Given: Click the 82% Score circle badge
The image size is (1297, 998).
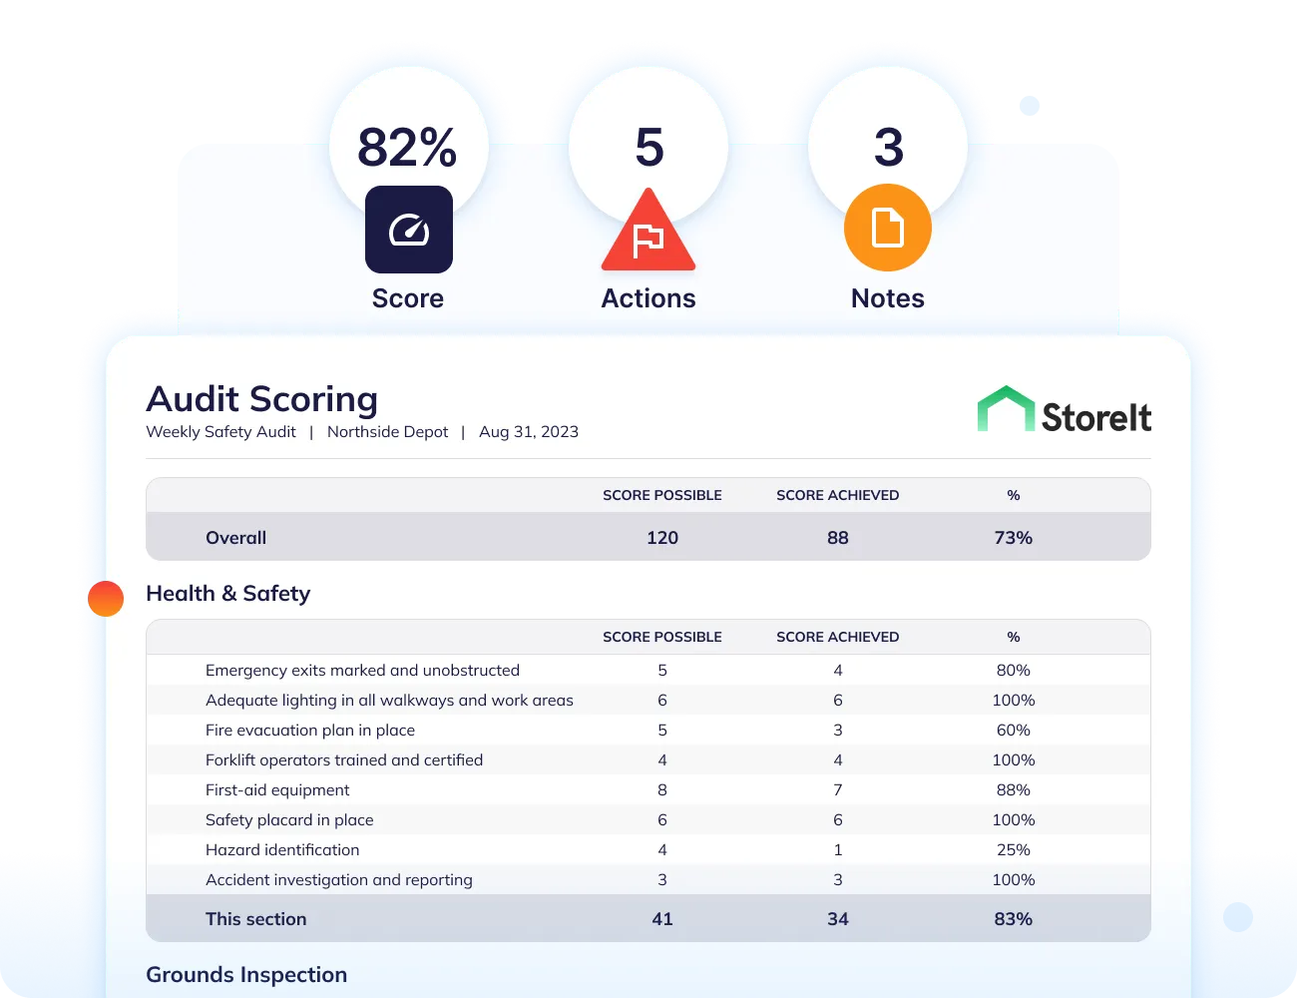Looking at the screenshot, I should point(408,148).
